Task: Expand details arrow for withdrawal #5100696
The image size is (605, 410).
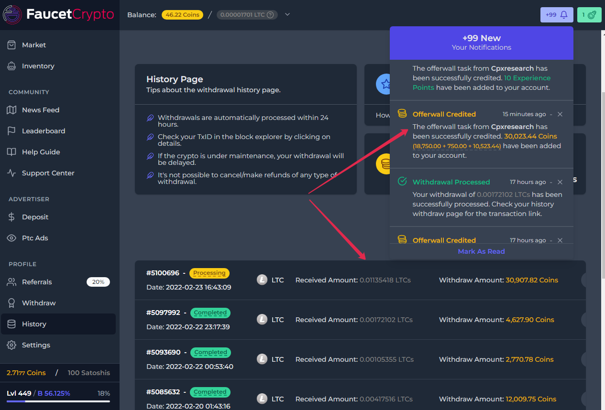Action: coord(583,280)
